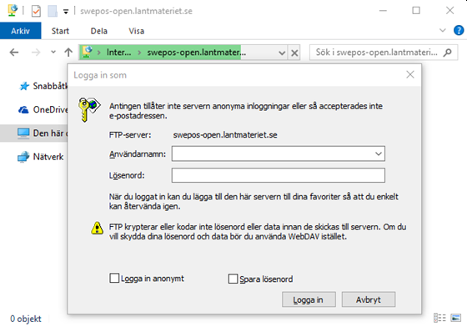Image resolution: width=467 pixels, height=327 pixels.
Task: Click the Logga in button
Action: coord(309,299)
